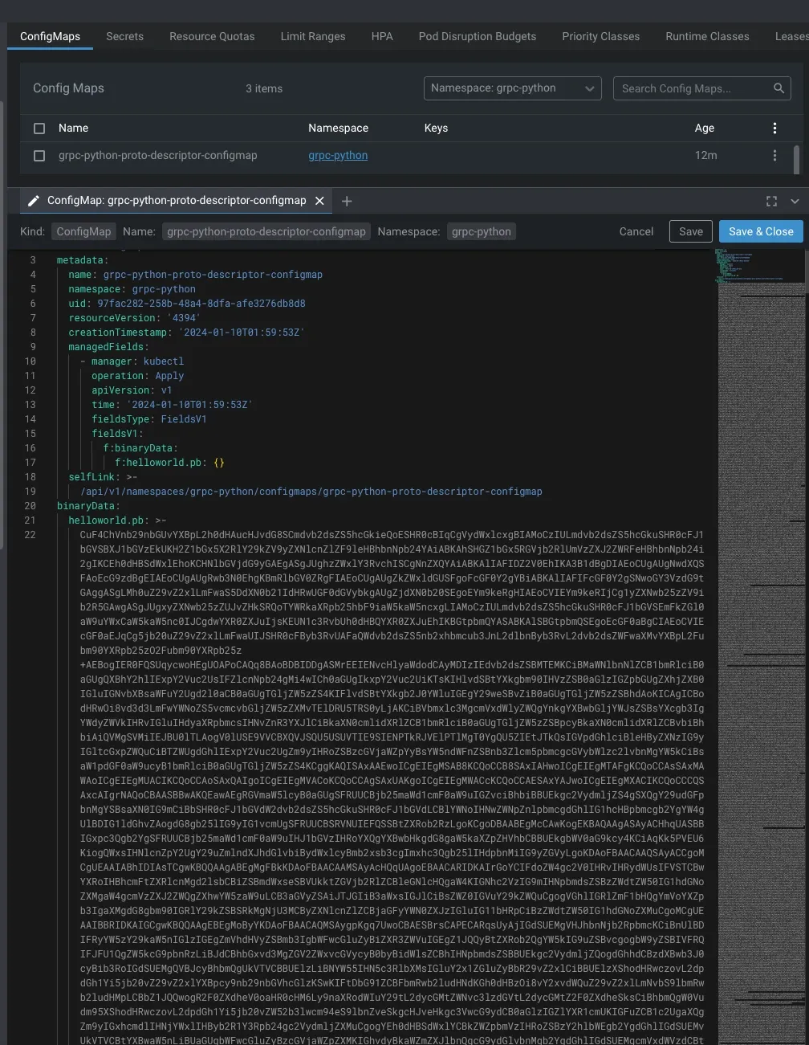Viewport: 809px width, 1045px height.
Task: Click the 'Config Maps' list heading
Action: [x=68, y=88]
